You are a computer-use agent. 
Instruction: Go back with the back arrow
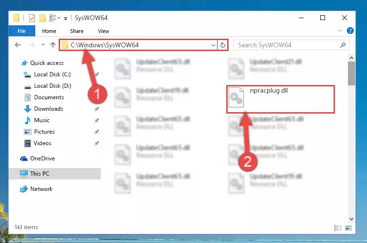coord(18,45)
